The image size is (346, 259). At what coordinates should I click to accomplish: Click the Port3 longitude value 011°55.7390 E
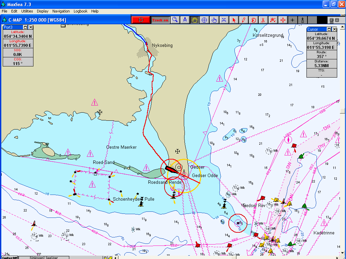[18, 46]
